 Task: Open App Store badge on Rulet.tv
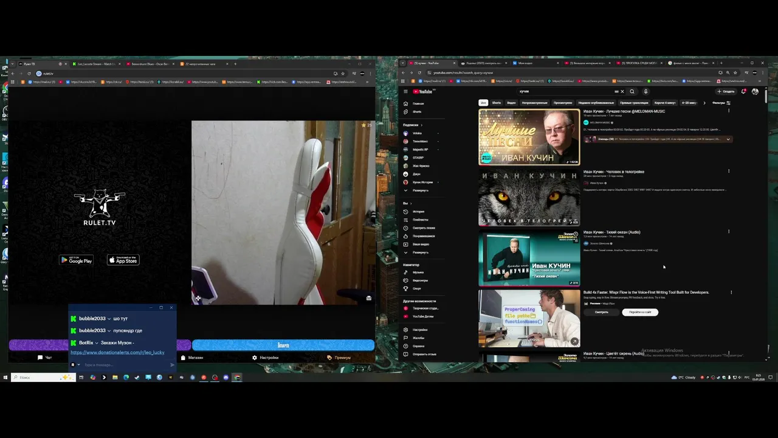(x=123, y=260)
